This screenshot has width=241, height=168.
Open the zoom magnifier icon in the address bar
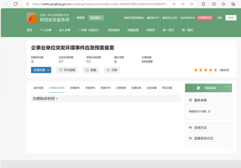pos(174,4)
